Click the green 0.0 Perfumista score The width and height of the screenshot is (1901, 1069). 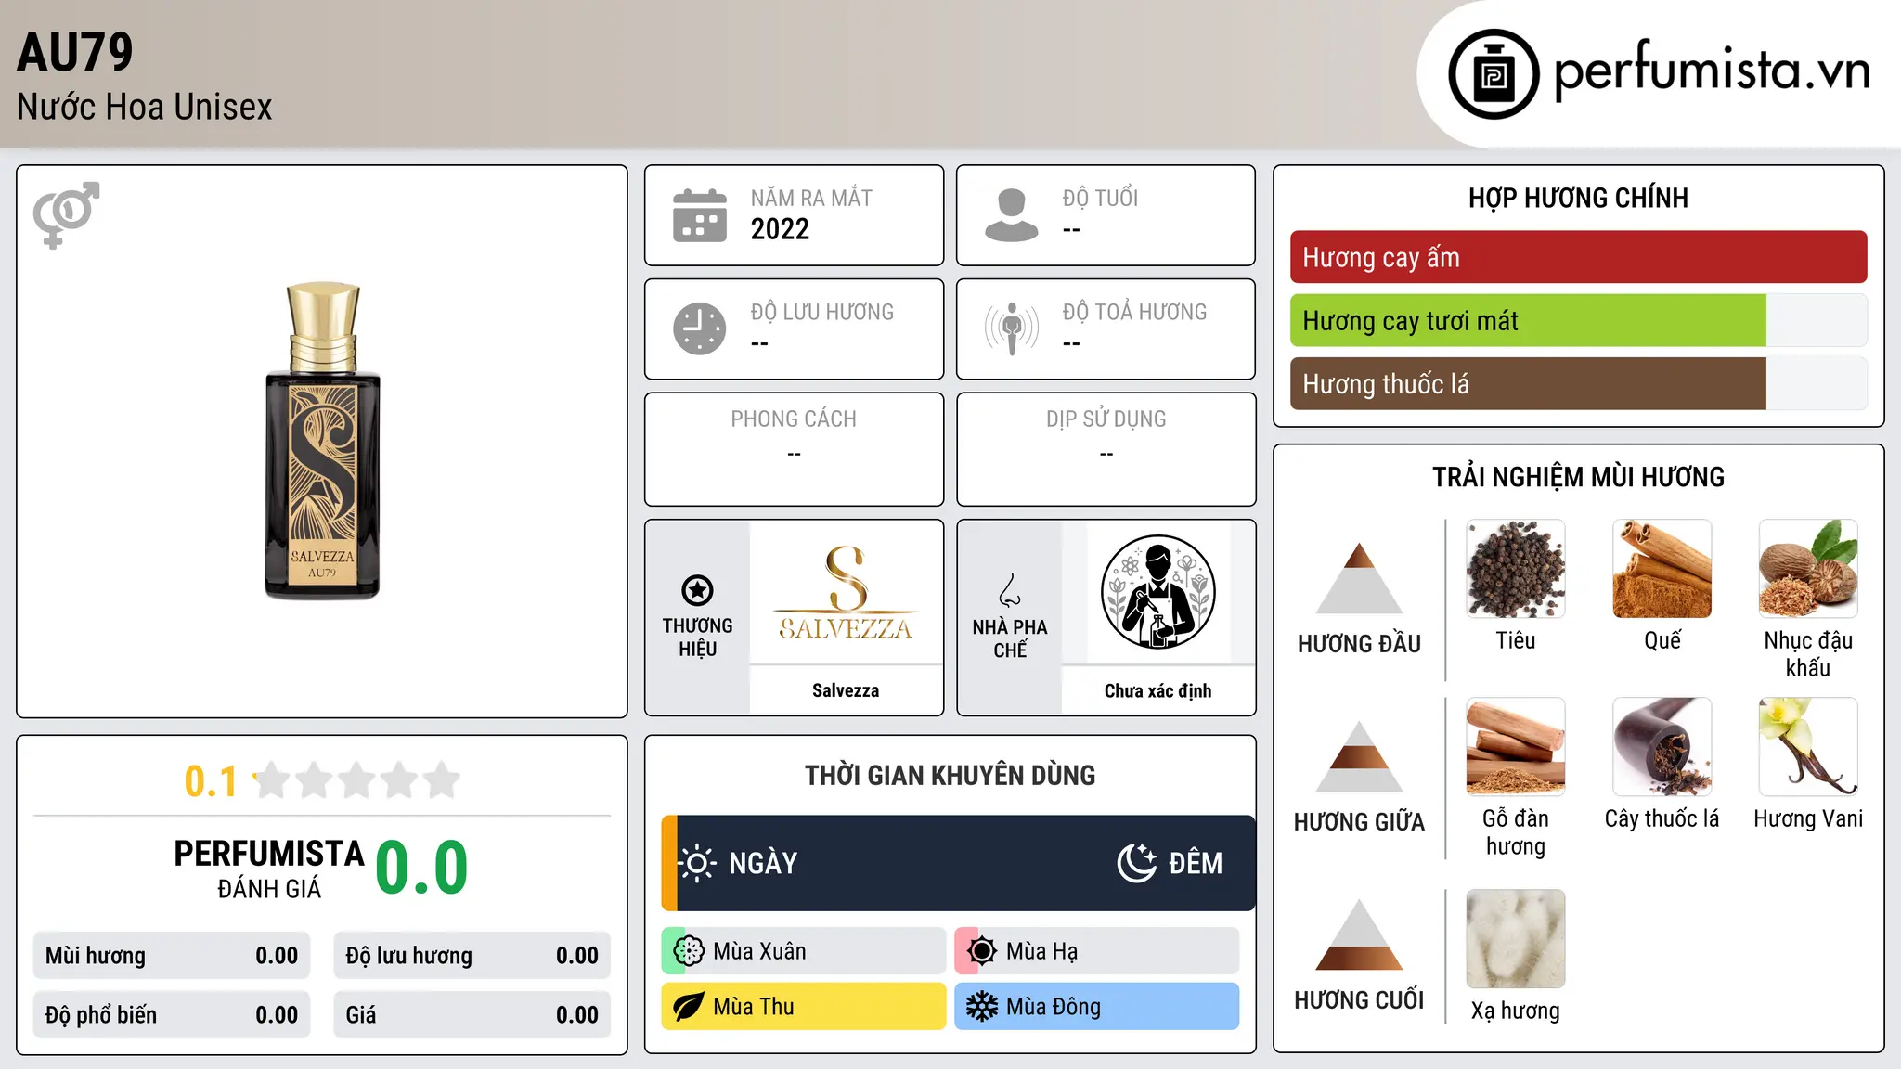coord(422,868)
